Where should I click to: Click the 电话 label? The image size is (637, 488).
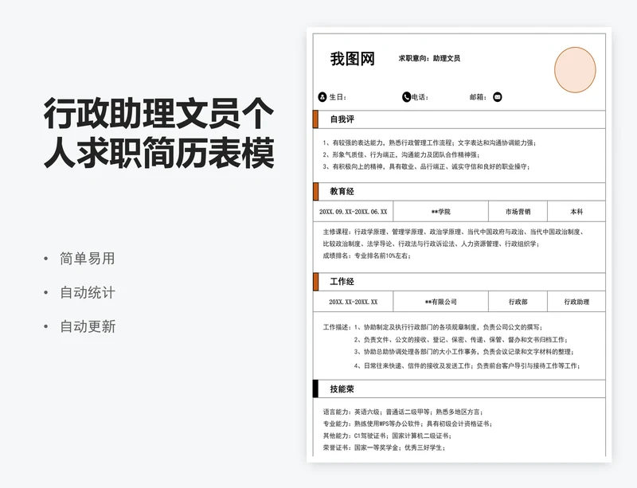pos(420,97)
